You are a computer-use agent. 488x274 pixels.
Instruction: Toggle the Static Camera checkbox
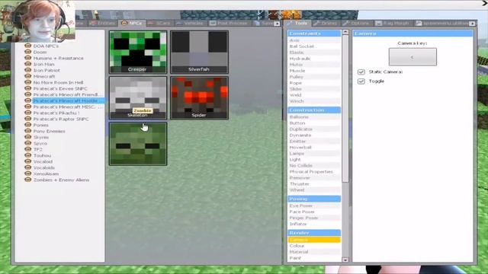(x=361, y=72)
